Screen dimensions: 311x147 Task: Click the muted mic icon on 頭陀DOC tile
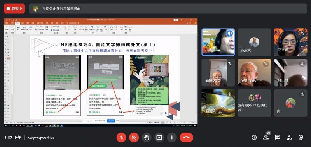coord(230,64)
